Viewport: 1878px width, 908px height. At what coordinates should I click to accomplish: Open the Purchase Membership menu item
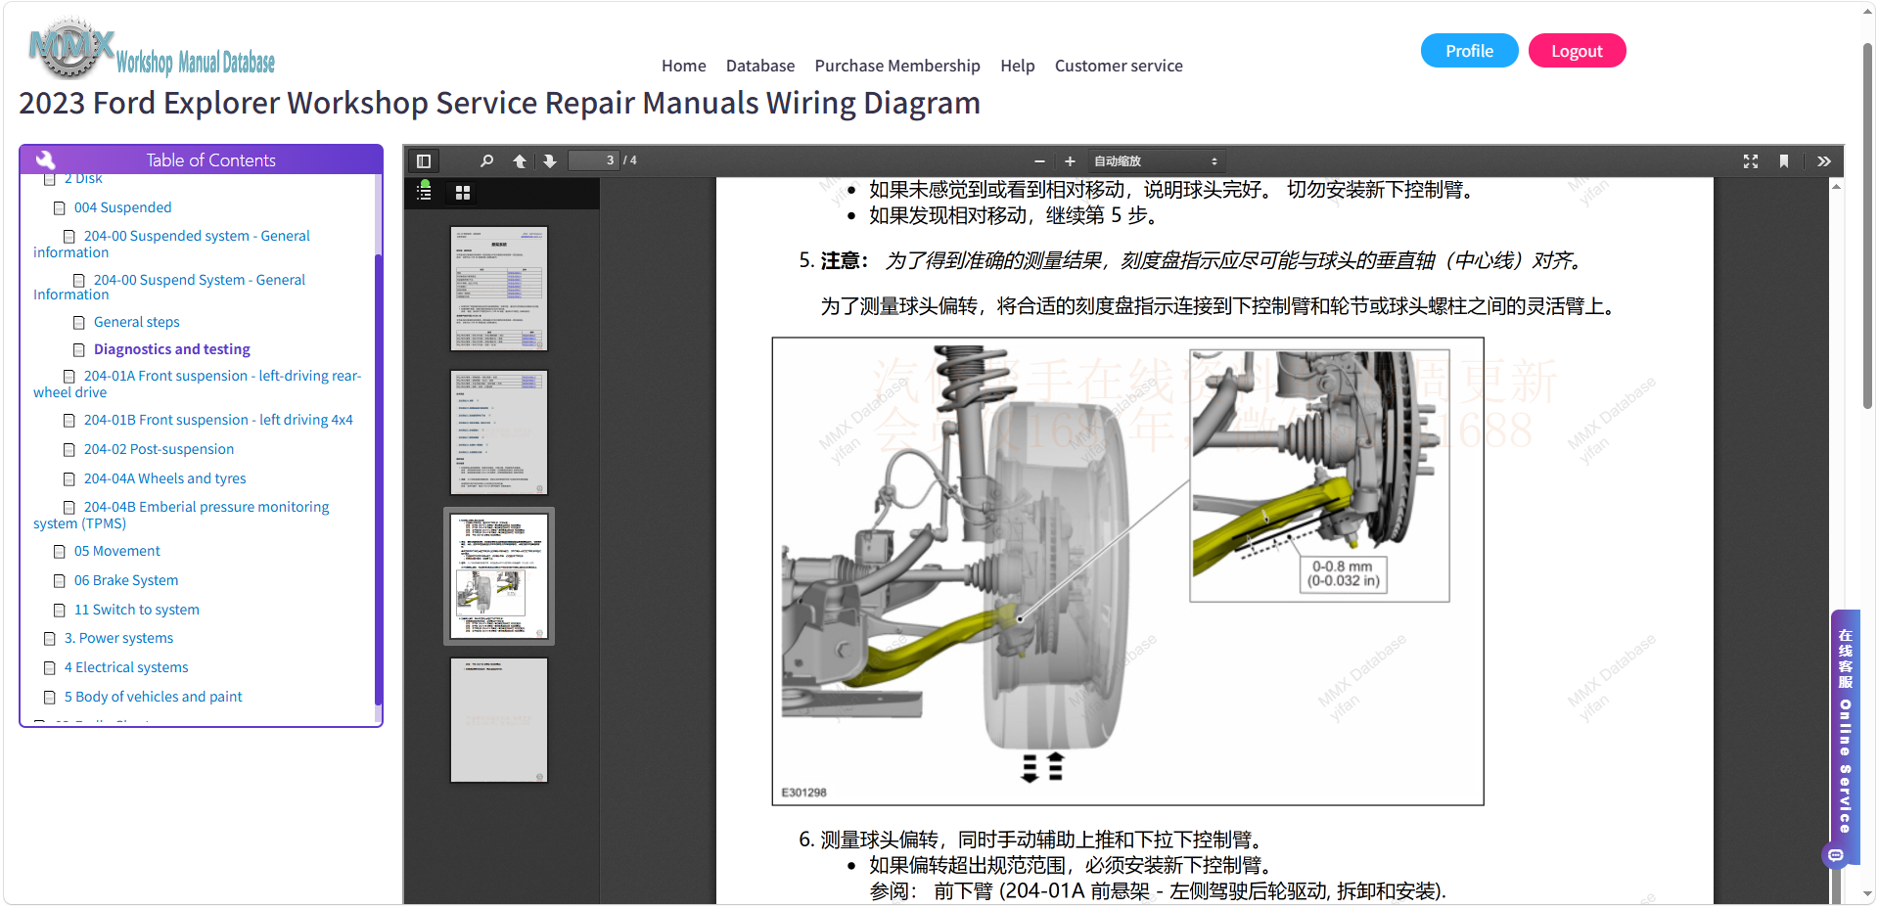(x=896, y=66)
